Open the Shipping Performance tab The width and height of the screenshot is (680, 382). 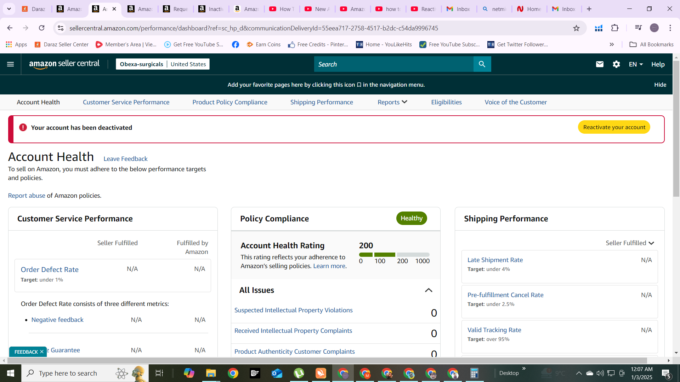tap(322, 102)
